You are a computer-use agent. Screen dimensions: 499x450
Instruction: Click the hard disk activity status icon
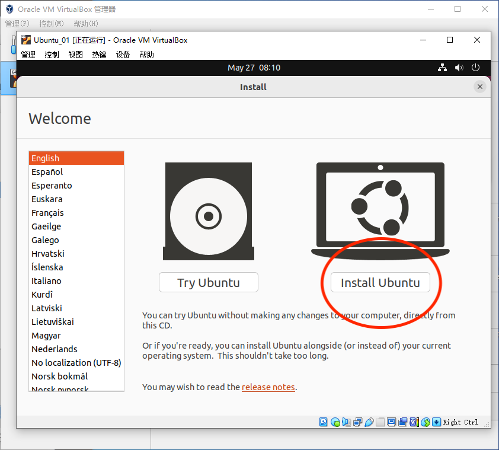[x=324, y=422]
